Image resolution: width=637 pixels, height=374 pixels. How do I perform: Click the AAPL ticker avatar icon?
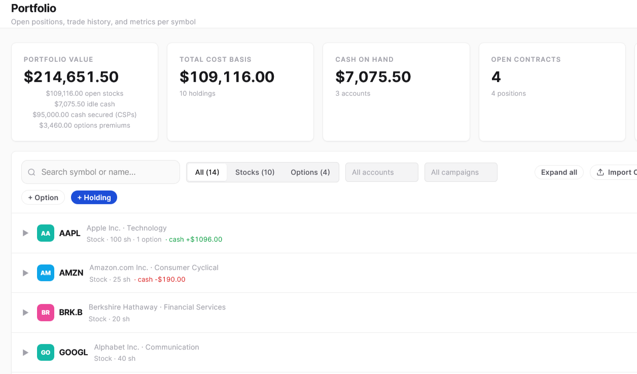(x=46, y=233)
